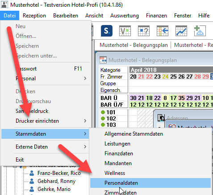Open the Bearbeiten menu
Screen dimensions: 213x195
tap(66, 16)
